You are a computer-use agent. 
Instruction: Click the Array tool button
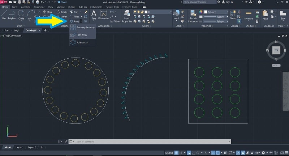click(74, 21)
